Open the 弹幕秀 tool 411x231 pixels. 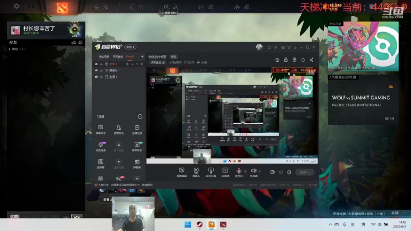pyautogui.click(x=137, y=164)
